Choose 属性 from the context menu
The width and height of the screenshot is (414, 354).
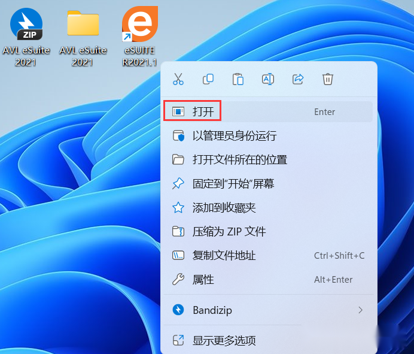pyautogui.click(x=268, y=280)
